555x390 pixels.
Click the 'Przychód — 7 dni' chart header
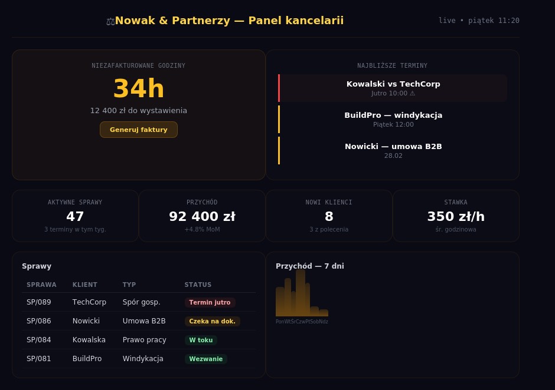pos(310,266)
